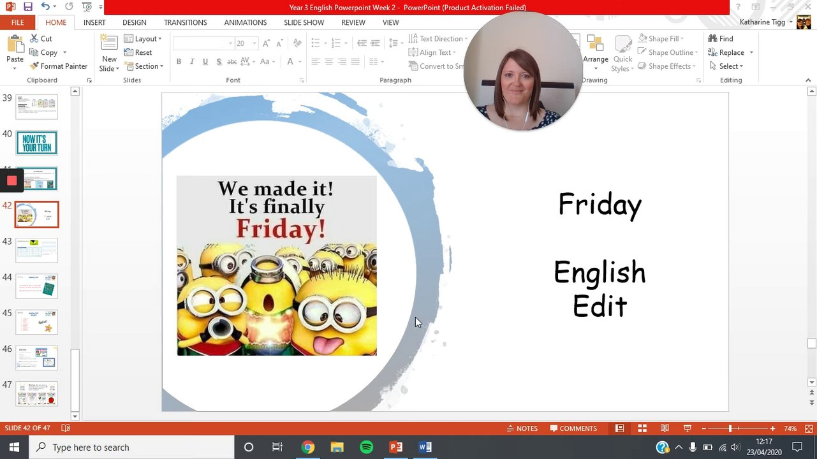817x459 pixels.
Task: Switch to the INSERT tab
Action: pyautogui.click(x=94, y=22)
